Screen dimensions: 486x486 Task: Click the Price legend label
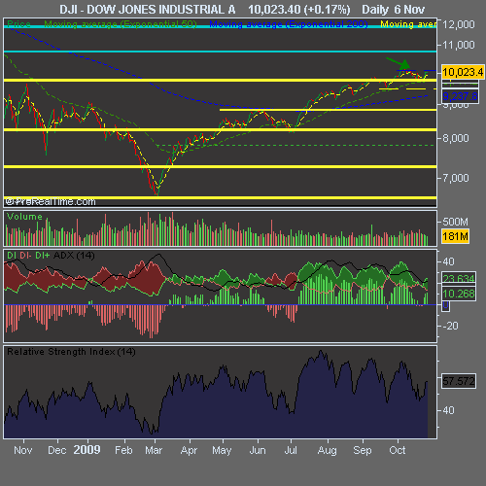pyautogui.click(x=18, y=24)
